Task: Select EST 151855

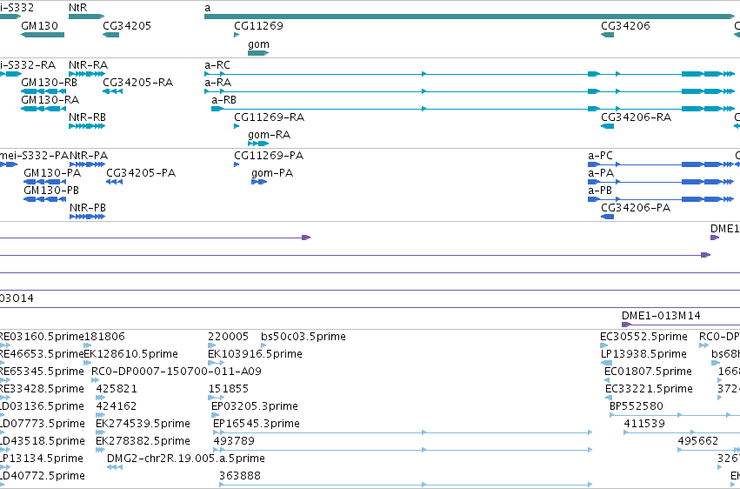Action: 217,398
